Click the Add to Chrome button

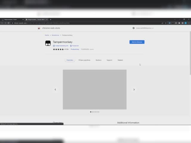137,42
